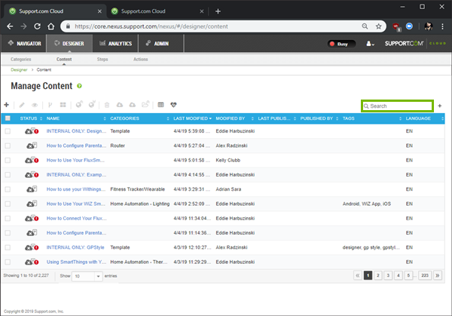Click the four-squares grid icon in toolbar
452x316 pixels.
click(x=63, y=105)
